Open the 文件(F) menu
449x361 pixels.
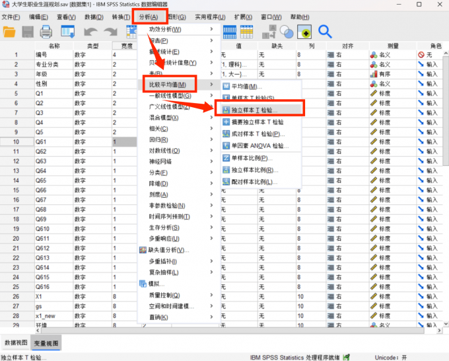(x=11, y=17)
